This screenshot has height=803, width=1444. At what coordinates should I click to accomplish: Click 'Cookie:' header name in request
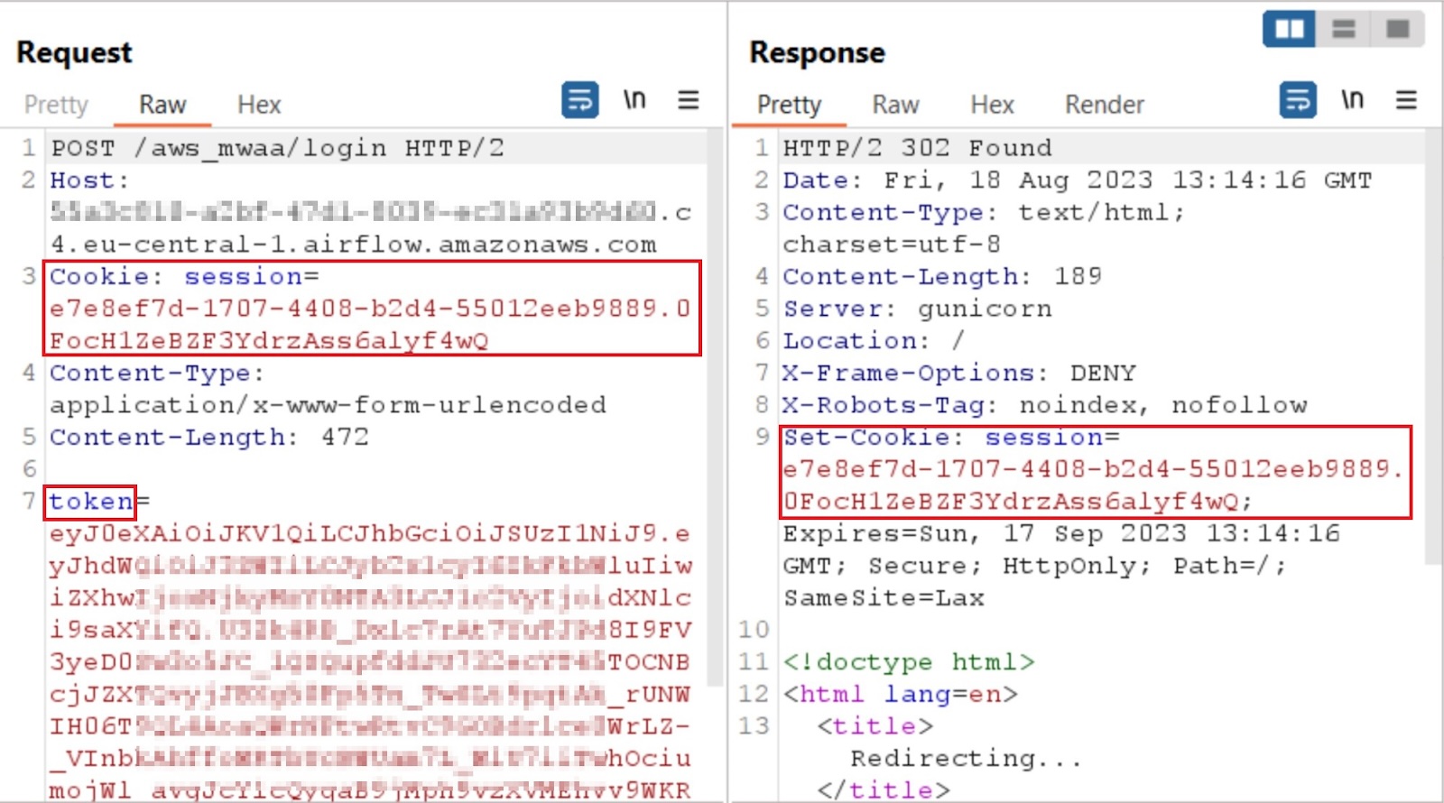106,276
